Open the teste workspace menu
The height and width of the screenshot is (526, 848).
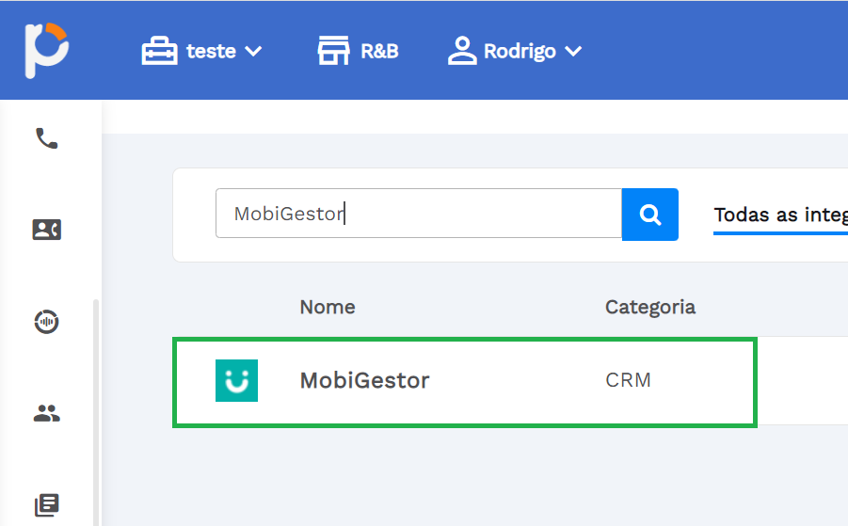click(201, 51)
